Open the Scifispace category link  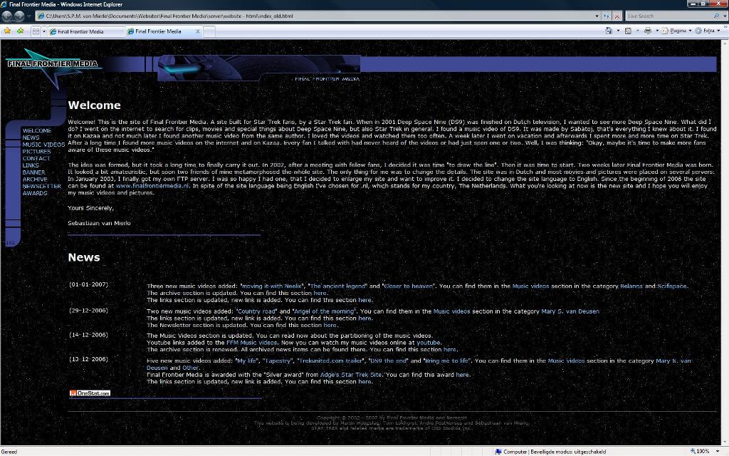tap(672, 286)
